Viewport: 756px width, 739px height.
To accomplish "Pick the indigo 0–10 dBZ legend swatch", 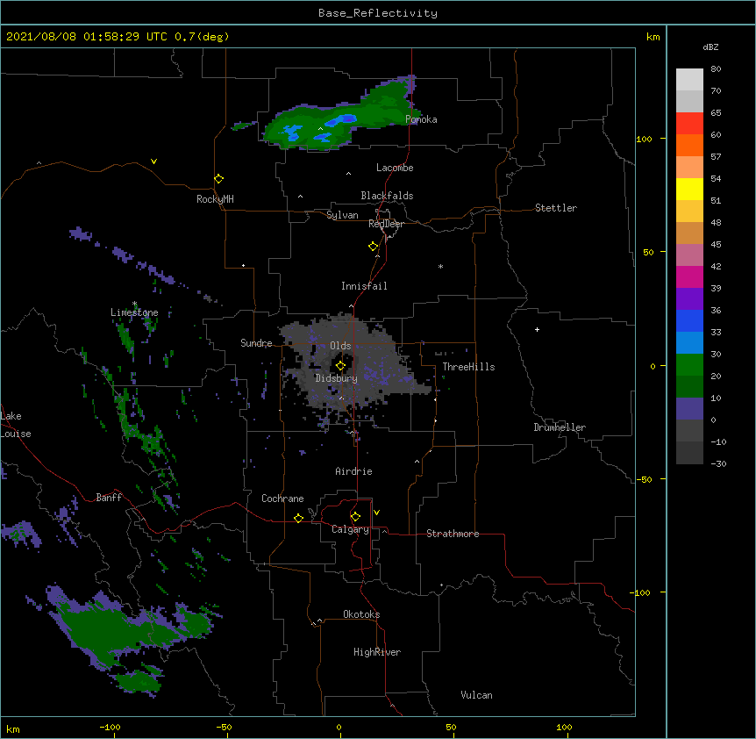I will pyautogui.click(x=689, y=409).
